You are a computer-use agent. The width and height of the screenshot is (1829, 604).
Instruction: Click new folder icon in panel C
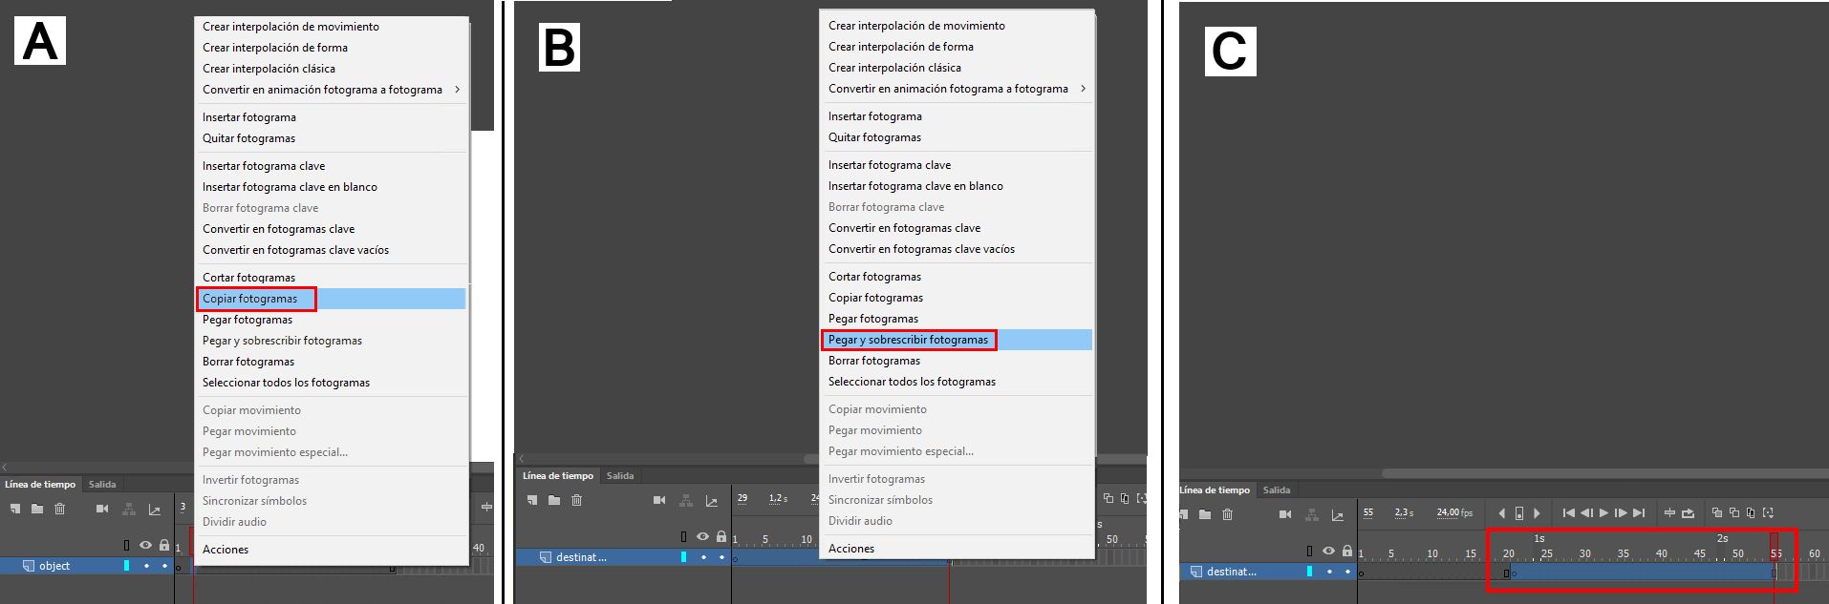point(1205,514)
